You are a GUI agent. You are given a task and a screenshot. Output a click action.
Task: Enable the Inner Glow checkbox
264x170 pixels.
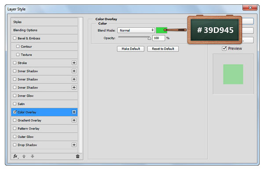[x=15, y=95]
